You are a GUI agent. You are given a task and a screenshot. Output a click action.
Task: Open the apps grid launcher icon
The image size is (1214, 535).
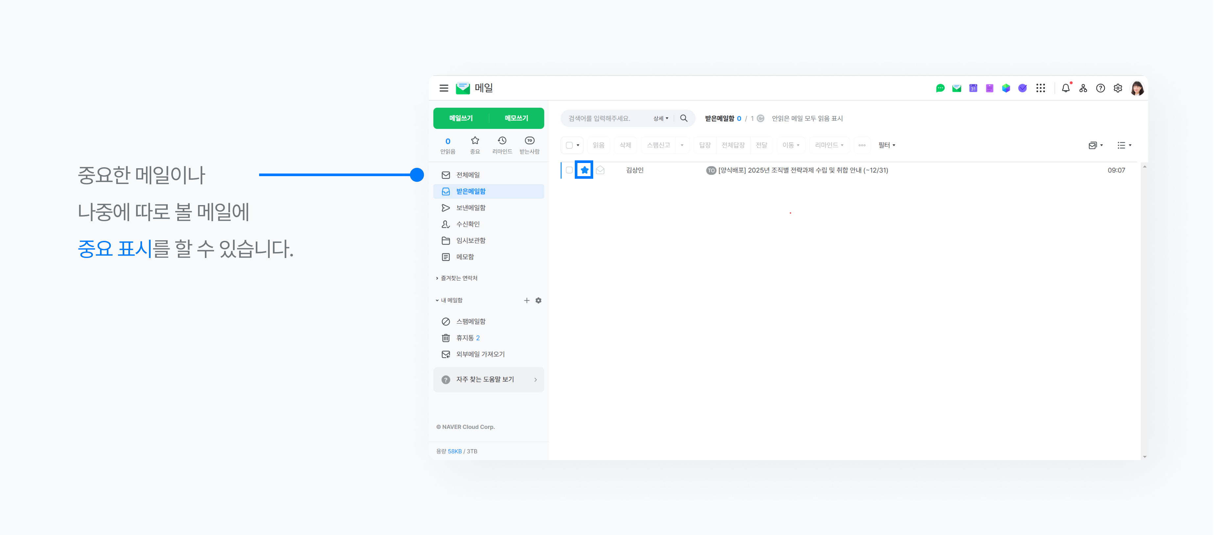pos(1041,88)
